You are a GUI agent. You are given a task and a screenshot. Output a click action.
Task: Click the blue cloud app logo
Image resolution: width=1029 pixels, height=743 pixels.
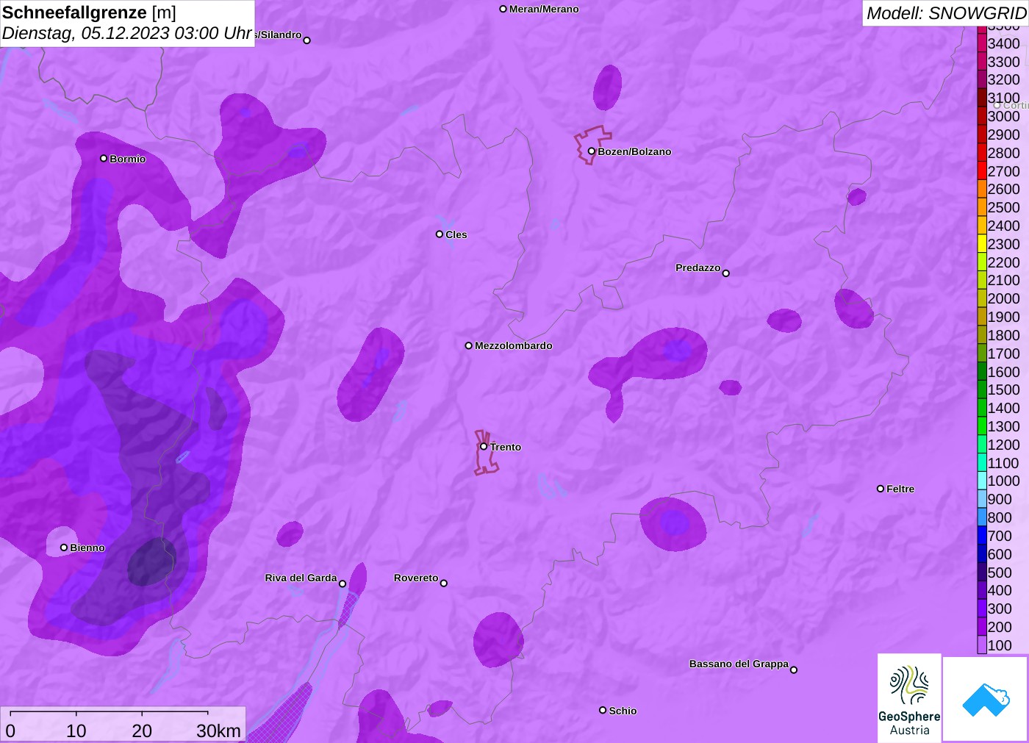pyautogui.click(x=986, y=699)
